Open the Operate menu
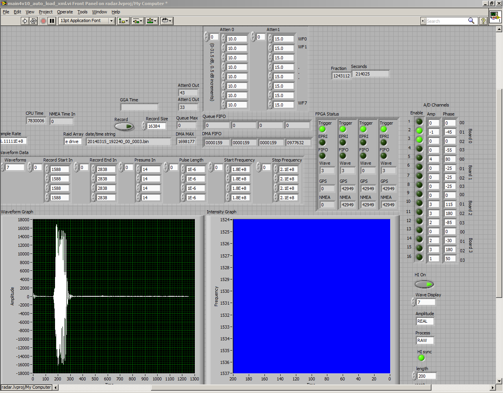The width and height of the screenshot is (503, 393). pyautogui.click(x=65, y=12)
